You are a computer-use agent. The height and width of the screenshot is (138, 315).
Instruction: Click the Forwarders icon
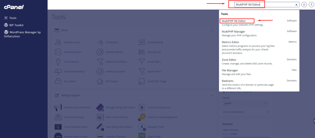(100, 42)
